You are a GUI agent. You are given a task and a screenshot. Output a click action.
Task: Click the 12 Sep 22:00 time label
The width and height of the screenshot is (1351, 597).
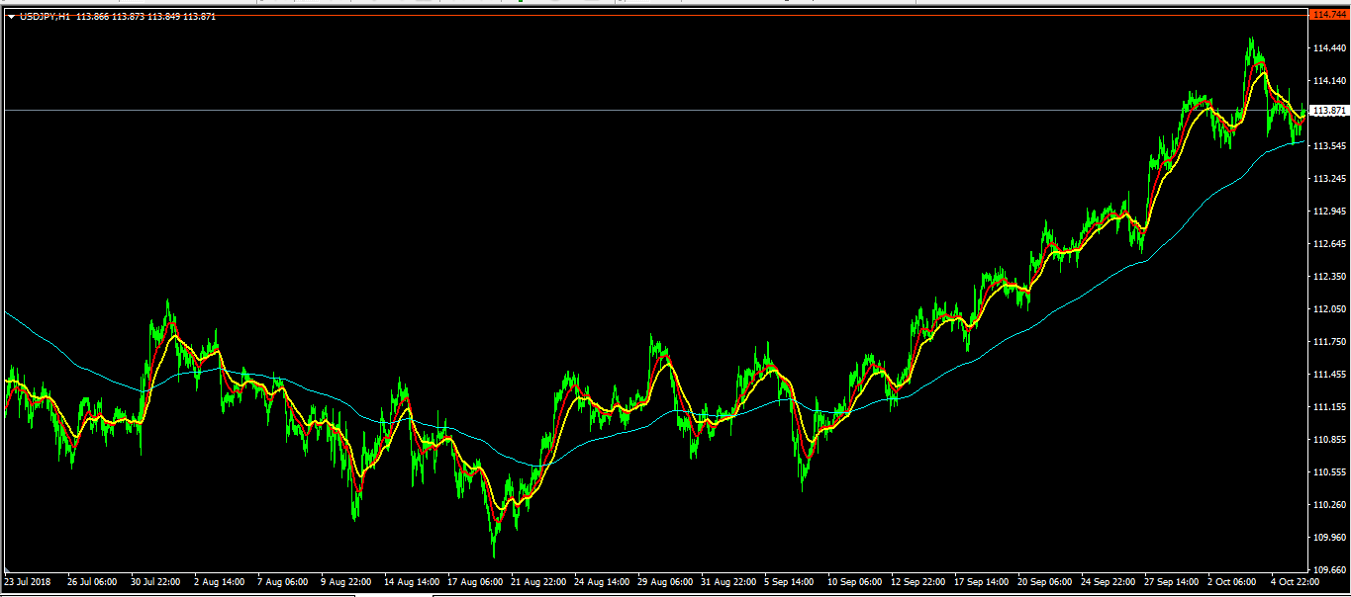coord(917,582)
